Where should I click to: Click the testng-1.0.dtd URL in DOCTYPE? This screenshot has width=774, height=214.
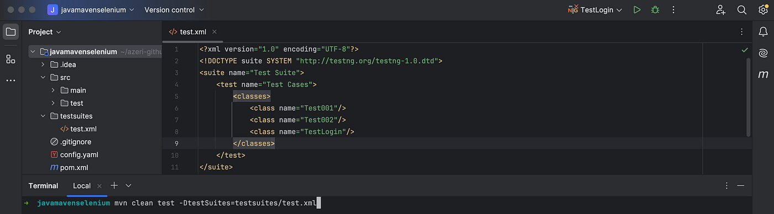coord(367,61)
